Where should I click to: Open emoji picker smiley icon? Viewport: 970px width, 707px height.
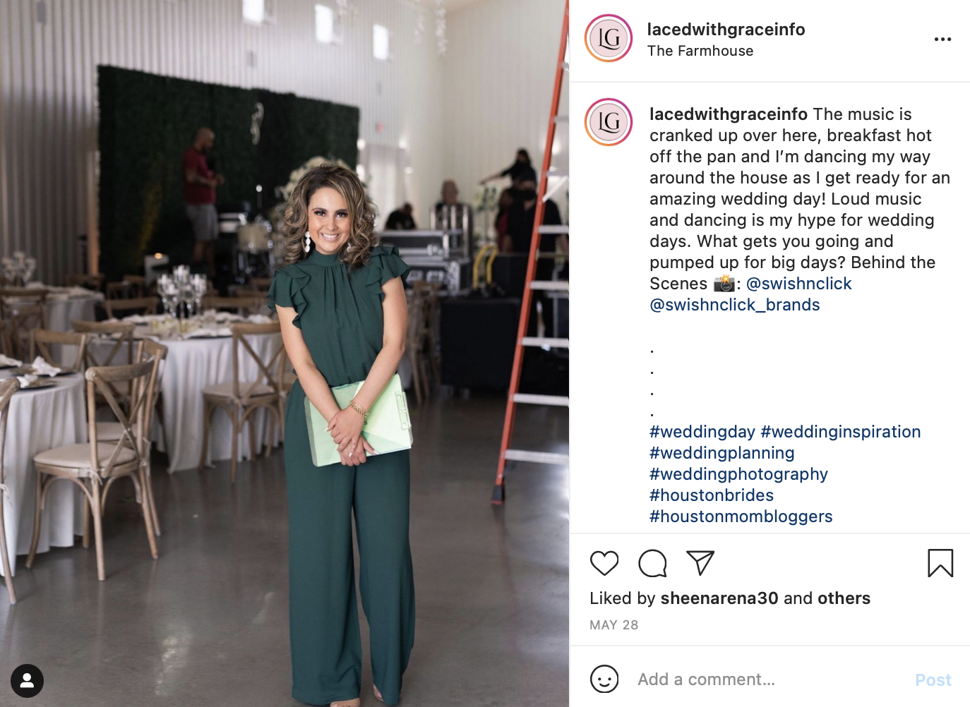tap(604, 679)
